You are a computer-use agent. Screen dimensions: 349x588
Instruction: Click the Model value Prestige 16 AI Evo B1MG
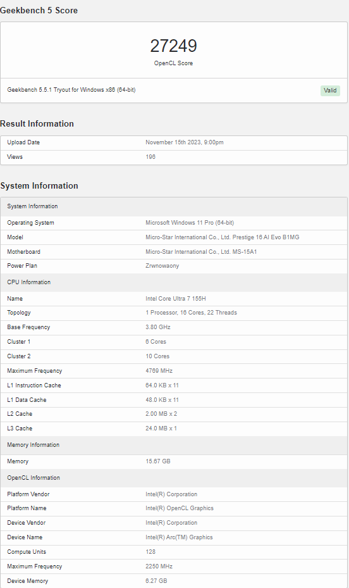pyautogui.click(x=223, y=237)
